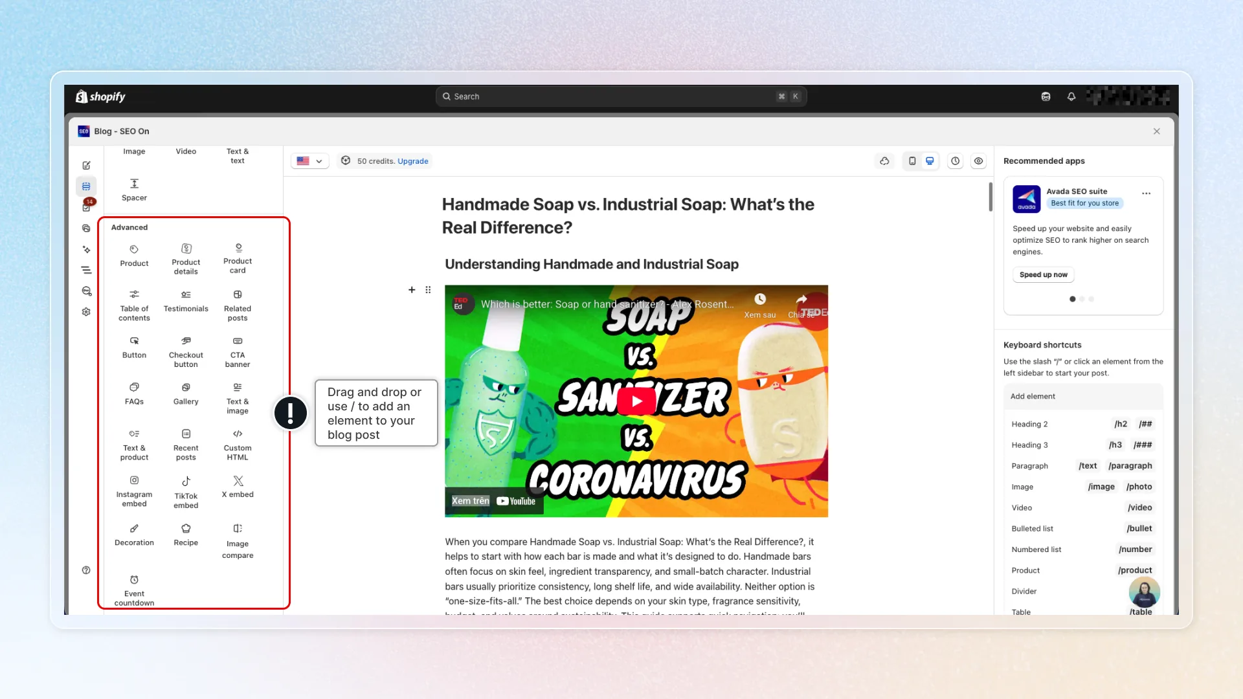This screenshot has height=699, width=1243.
Task: Add the Recent posts element
Action: point(186,445)
